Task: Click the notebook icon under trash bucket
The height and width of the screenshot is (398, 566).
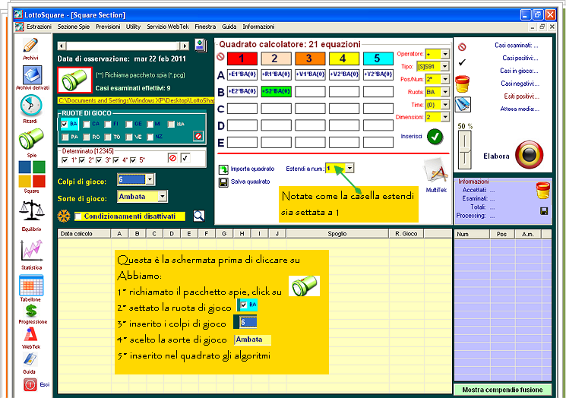Action: [463, 105]
